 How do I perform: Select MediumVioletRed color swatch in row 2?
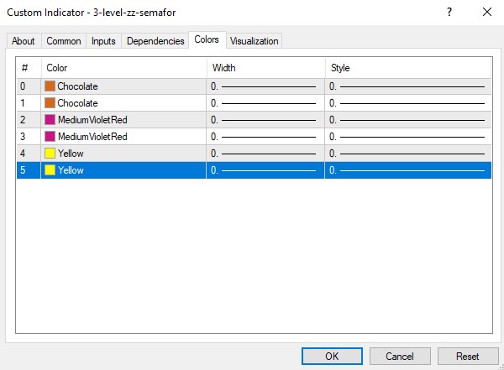pos(50,120)
